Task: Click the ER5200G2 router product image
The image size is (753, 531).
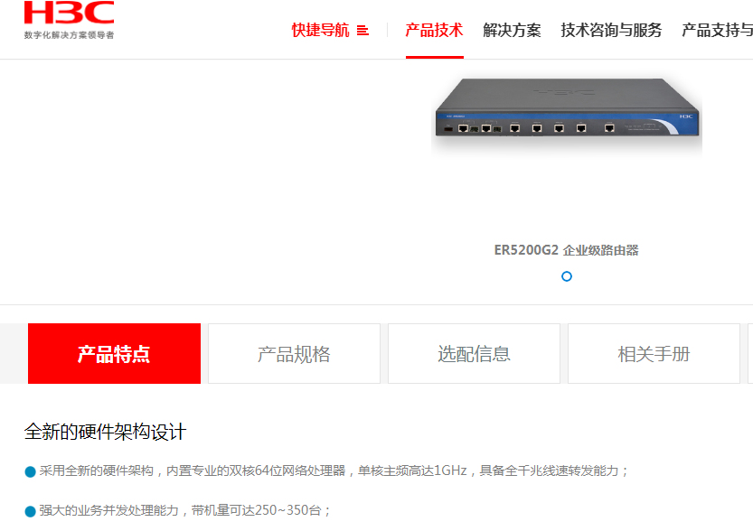Action: coord(567,115)
